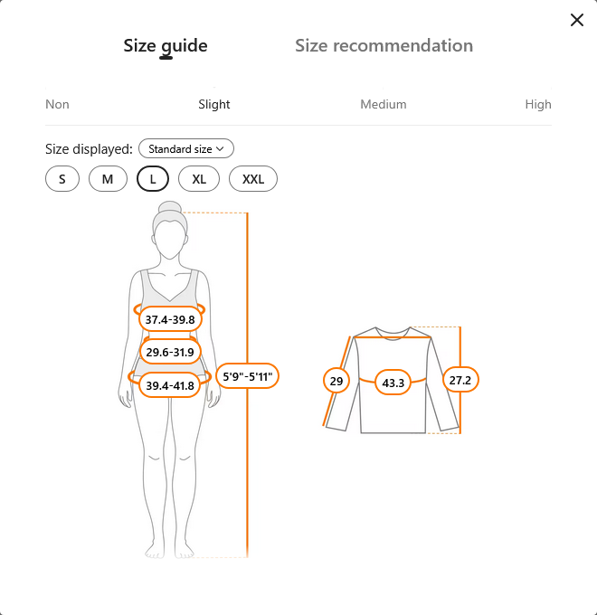Screen dimensions: 597x615
Task: Select size S
Action: [62, 179]
